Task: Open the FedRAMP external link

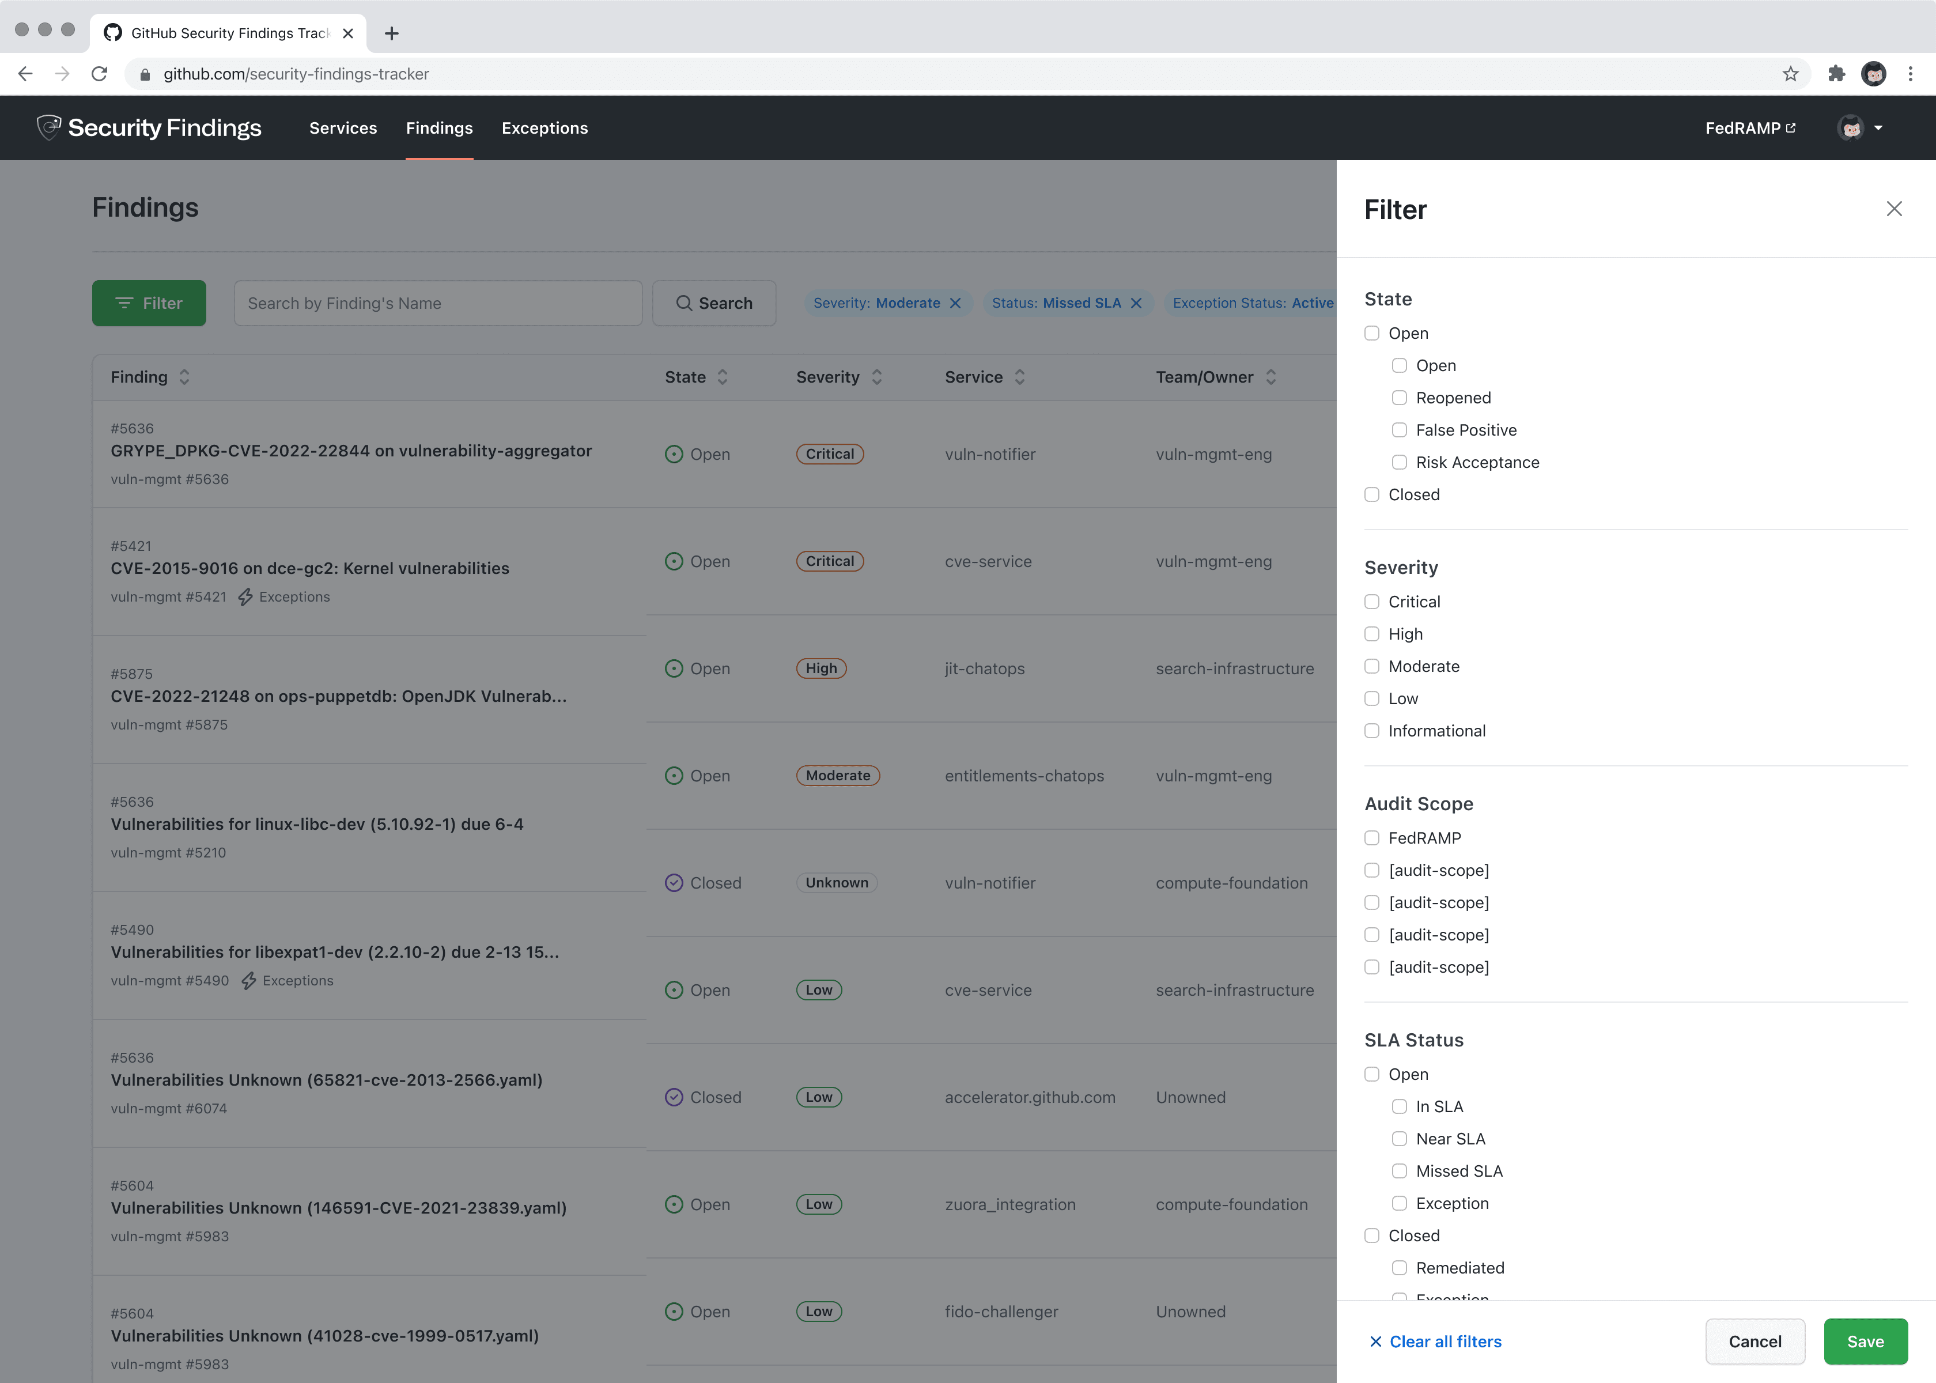Action: coord(1750,128)
